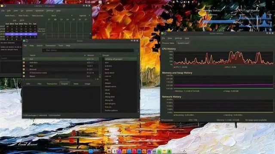Open the Schedule menu in KOrganizer
Image resolution: width=275 pixels, height=154 pixels.
pyautogui.click(x=40, y=11)
